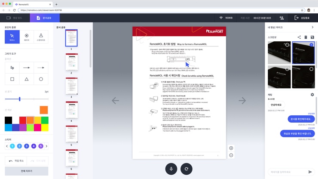Click the current line color orange preview
The height and width of the screenshot is (179, 318).
click(44, 110)
